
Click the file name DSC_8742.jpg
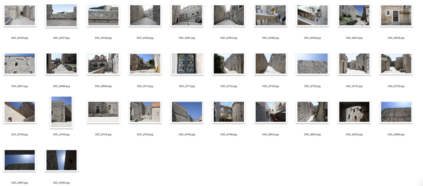coord(103,134)
